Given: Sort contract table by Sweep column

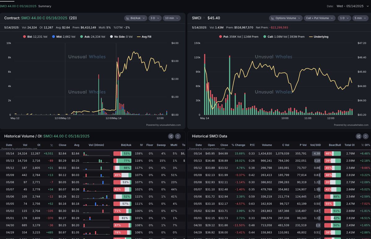Looking at the screenshot, I should (x=161, y=145).
